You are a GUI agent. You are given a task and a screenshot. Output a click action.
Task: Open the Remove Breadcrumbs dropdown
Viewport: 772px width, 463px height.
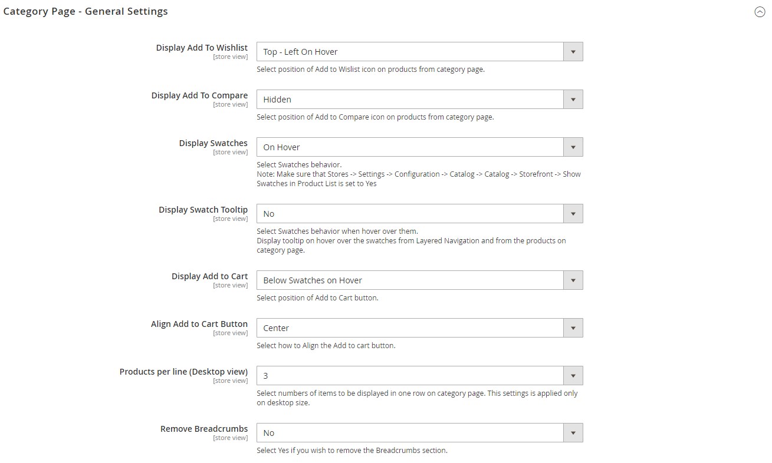point(419,433)
